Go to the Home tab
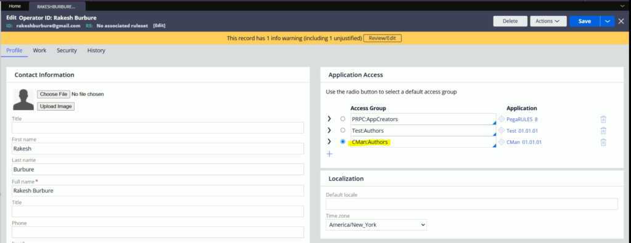Image resolution: width=631 pixels, height=243 pixels. [x=15, y=6]
